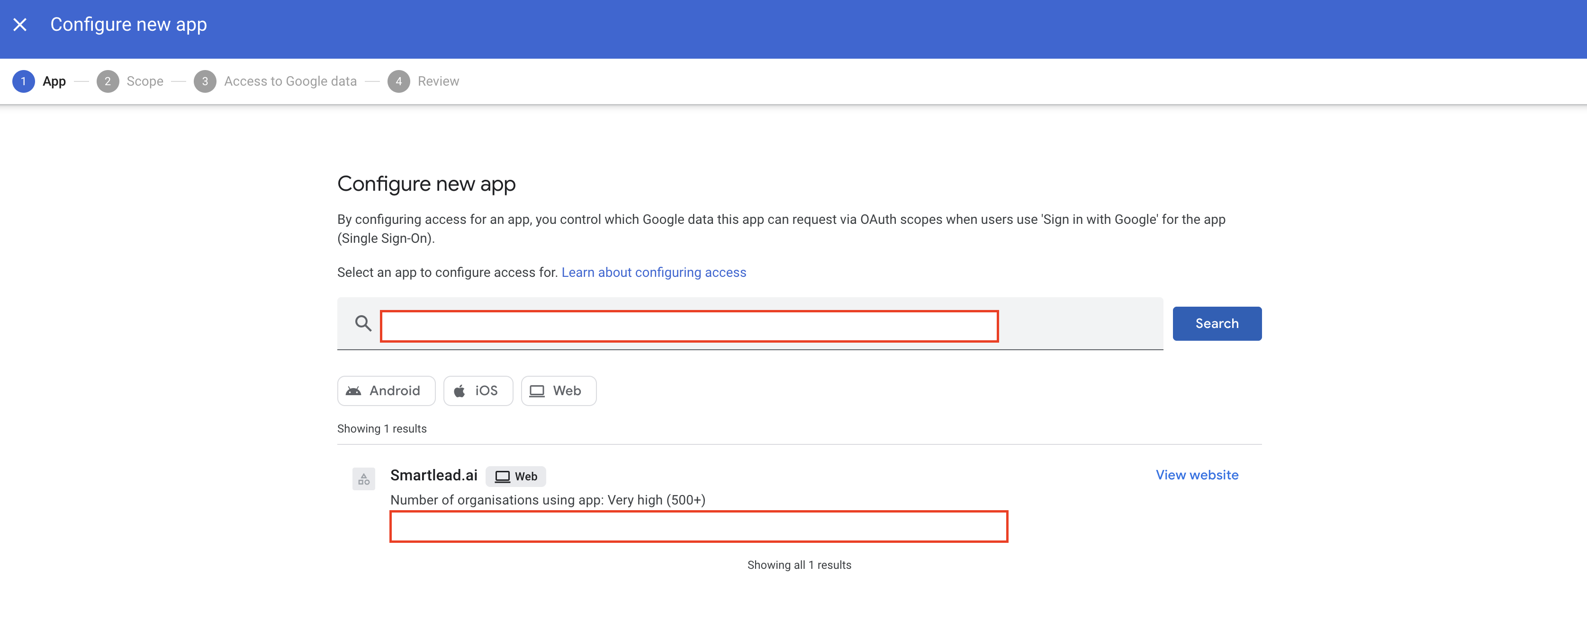The image size is (1587, 637).
Task: Click the step 3 circle icon
Action: (205, 81)
